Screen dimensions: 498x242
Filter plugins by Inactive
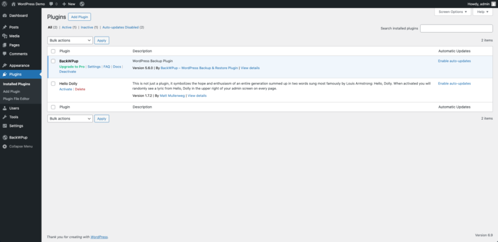[87, 28]
